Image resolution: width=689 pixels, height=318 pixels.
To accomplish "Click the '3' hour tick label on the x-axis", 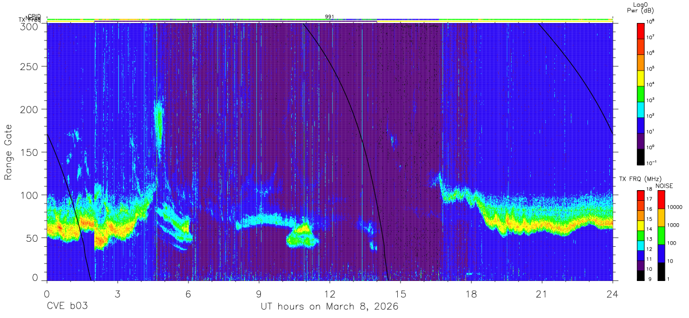I will pos(117,293).
